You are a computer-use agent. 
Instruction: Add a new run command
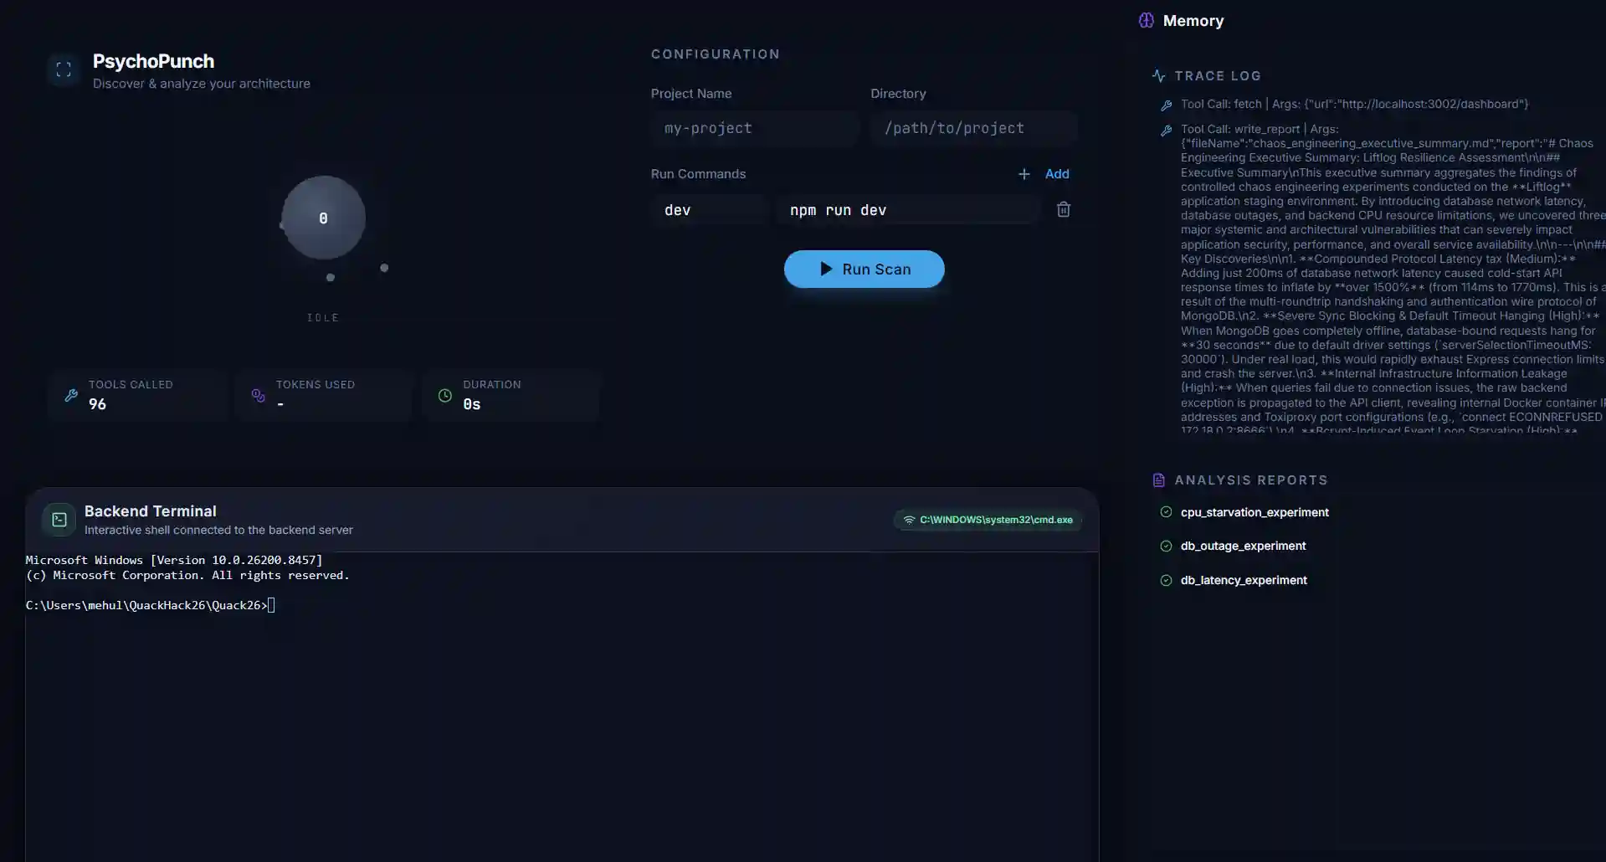(x=1044, y=174)
